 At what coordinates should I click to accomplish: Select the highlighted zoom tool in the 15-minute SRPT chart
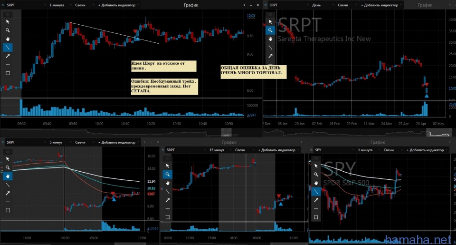(168, 174)
